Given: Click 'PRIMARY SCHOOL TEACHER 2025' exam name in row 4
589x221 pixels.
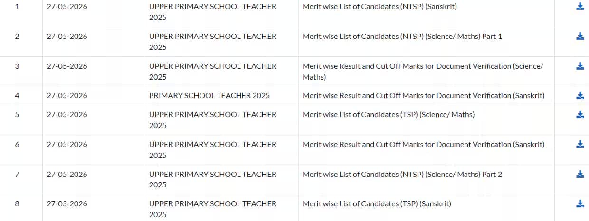Looking at the screenshot, I should pos(209,95).
